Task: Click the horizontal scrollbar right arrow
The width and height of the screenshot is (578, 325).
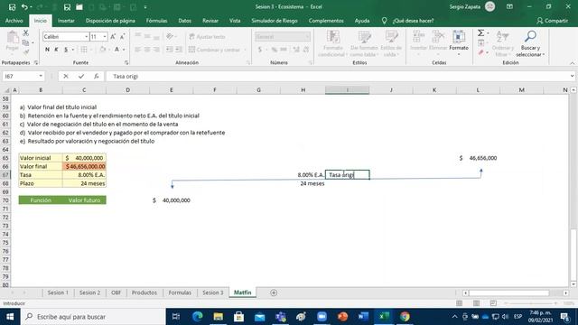Action: (x=566, y=292)
